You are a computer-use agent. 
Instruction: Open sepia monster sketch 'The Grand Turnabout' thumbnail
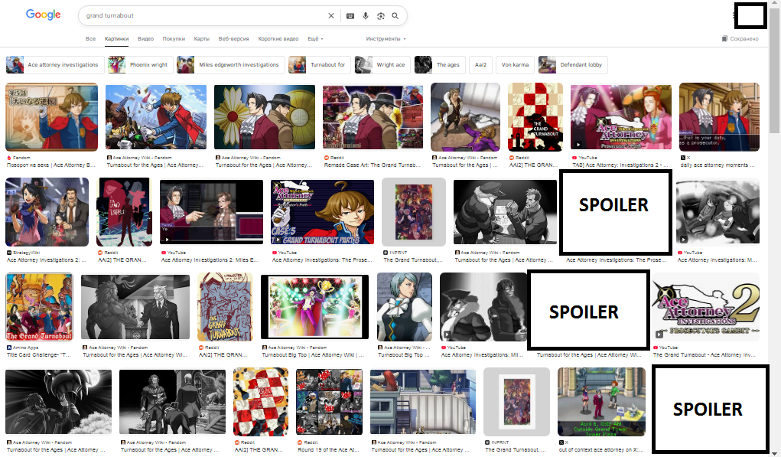tap(225, 307)
